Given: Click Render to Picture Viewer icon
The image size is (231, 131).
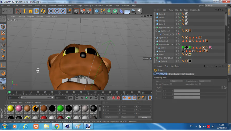Looking at the screenshot, I should (82, 11).
